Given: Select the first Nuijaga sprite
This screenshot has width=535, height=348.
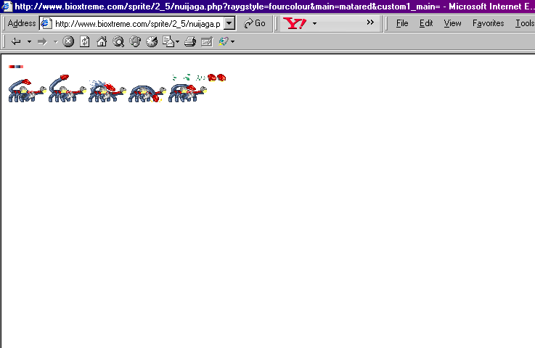Looking at the screenshot, I should click(28, 91).
